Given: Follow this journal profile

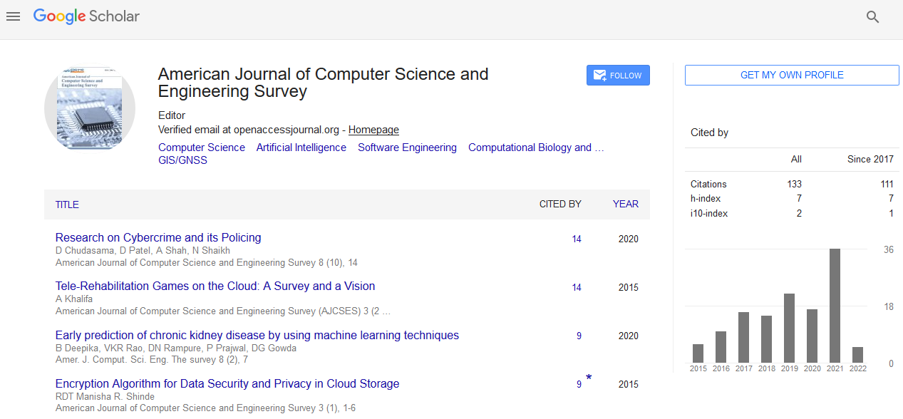Looking at the screenshot, I should click(618, 76).
